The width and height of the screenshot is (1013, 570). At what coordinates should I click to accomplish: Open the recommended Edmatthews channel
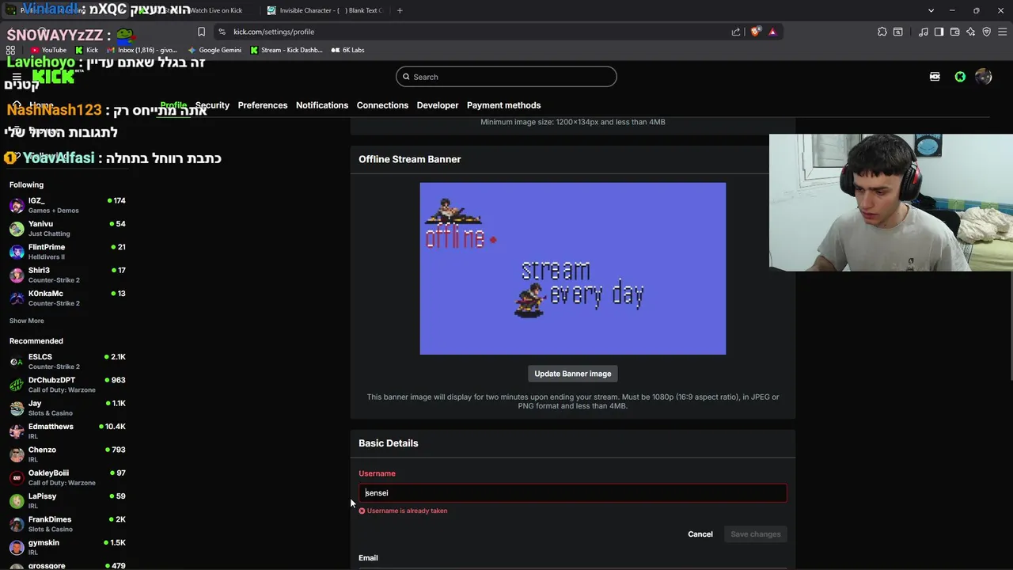coord(67,431)
